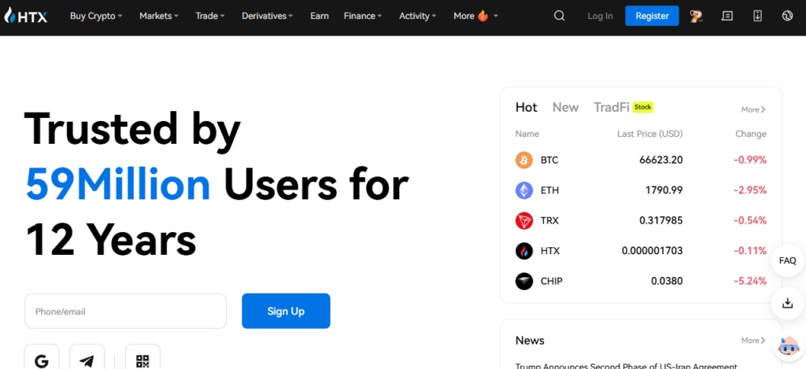Click the floating download arrow button
This screenshot has width=806, height=369.
[787, 303]
